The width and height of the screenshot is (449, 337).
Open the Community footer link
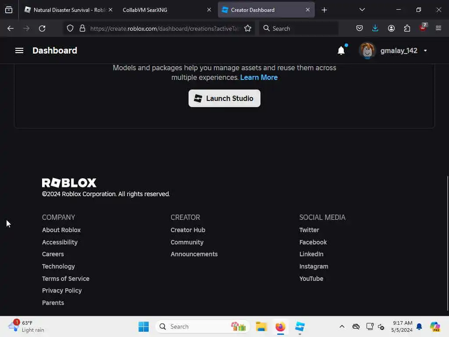[x=187, y=242]
